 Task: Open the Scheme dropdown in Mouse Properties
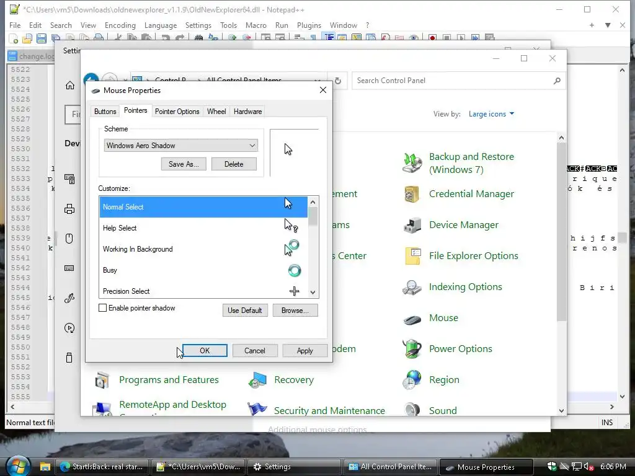point(180,145)
